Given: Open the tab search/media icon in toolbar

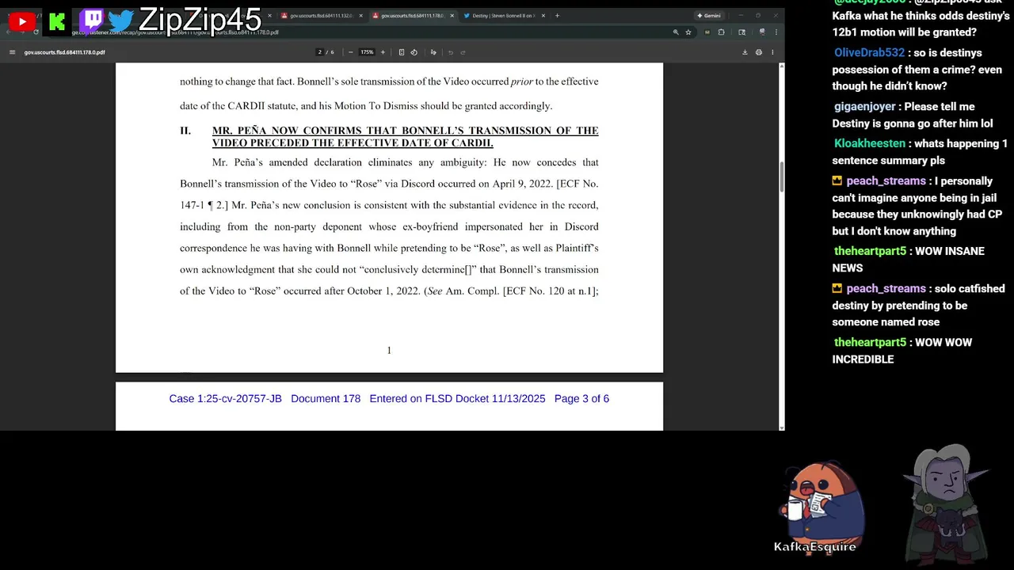Looking at the screenshot, I should coord(741,32).
